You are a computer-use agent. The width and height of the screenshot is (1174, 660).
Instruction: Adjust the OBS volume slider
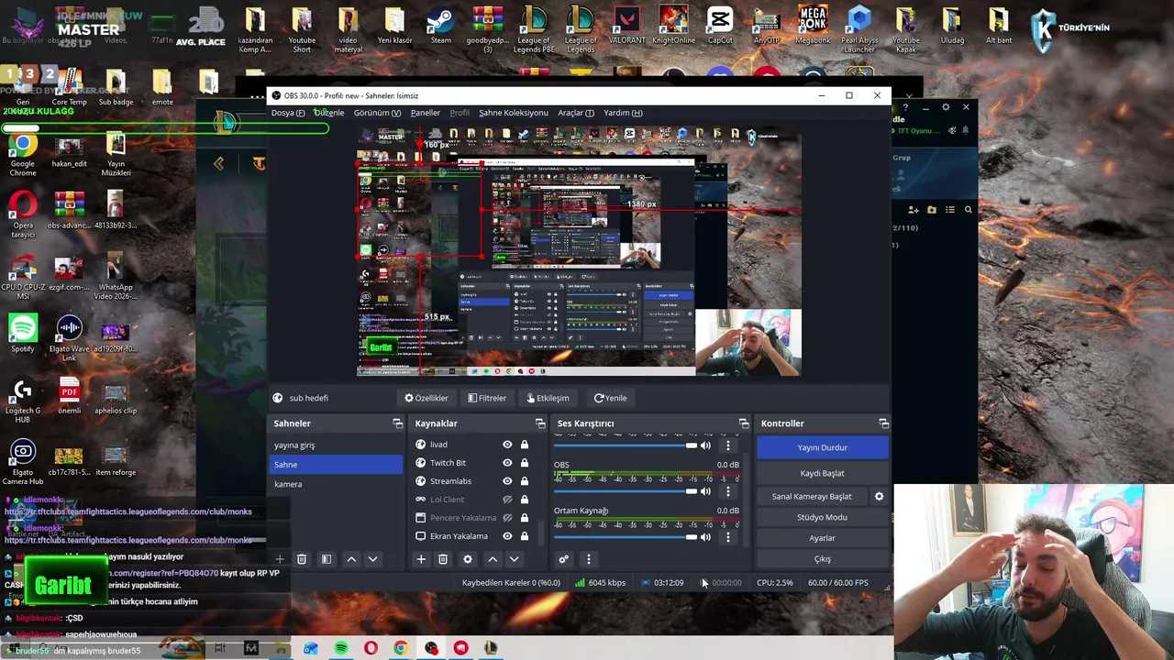pyautogui.click(x=626, y=491)
